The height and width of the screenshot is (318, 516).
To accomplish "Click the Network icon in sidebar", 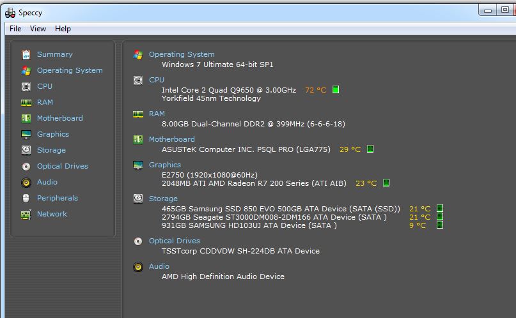I will coord(26,214).
